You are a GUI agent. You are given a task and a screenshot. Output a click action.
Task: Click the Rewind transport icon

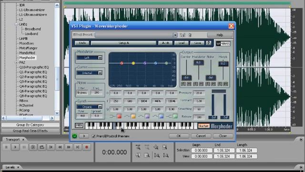click(60, 147)
